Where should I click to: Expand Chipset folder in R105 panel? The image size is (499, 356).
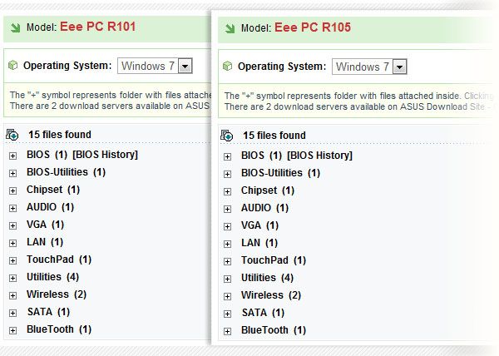pos(227,192)
